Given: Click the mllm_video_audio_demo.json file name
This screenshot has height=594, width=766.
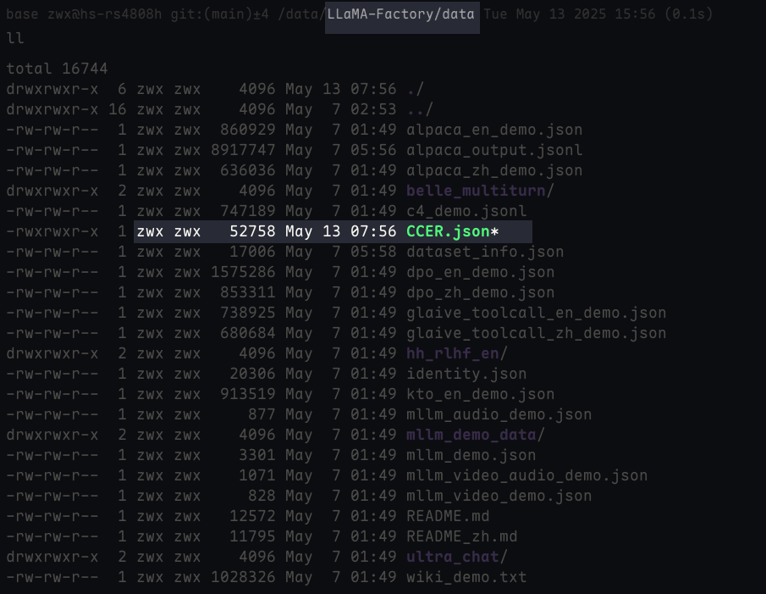Looking at the screenshot, I should tap(526, 475).
